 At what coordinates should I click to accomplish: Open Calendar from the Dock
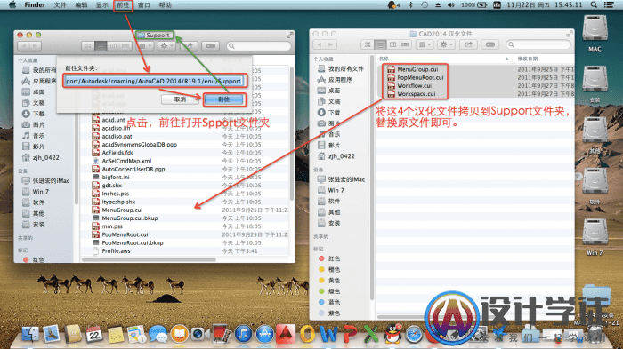[x=94, y=334]
